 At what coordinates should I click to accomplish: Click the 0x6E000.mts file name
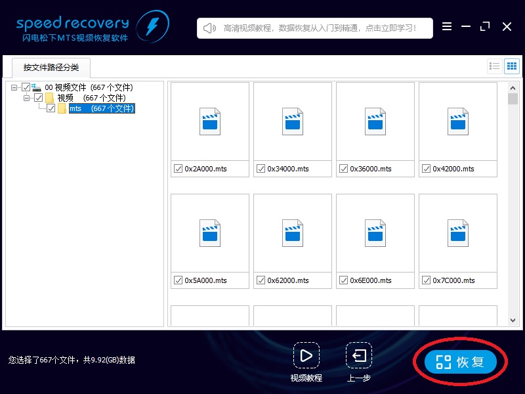pos(371,280)
